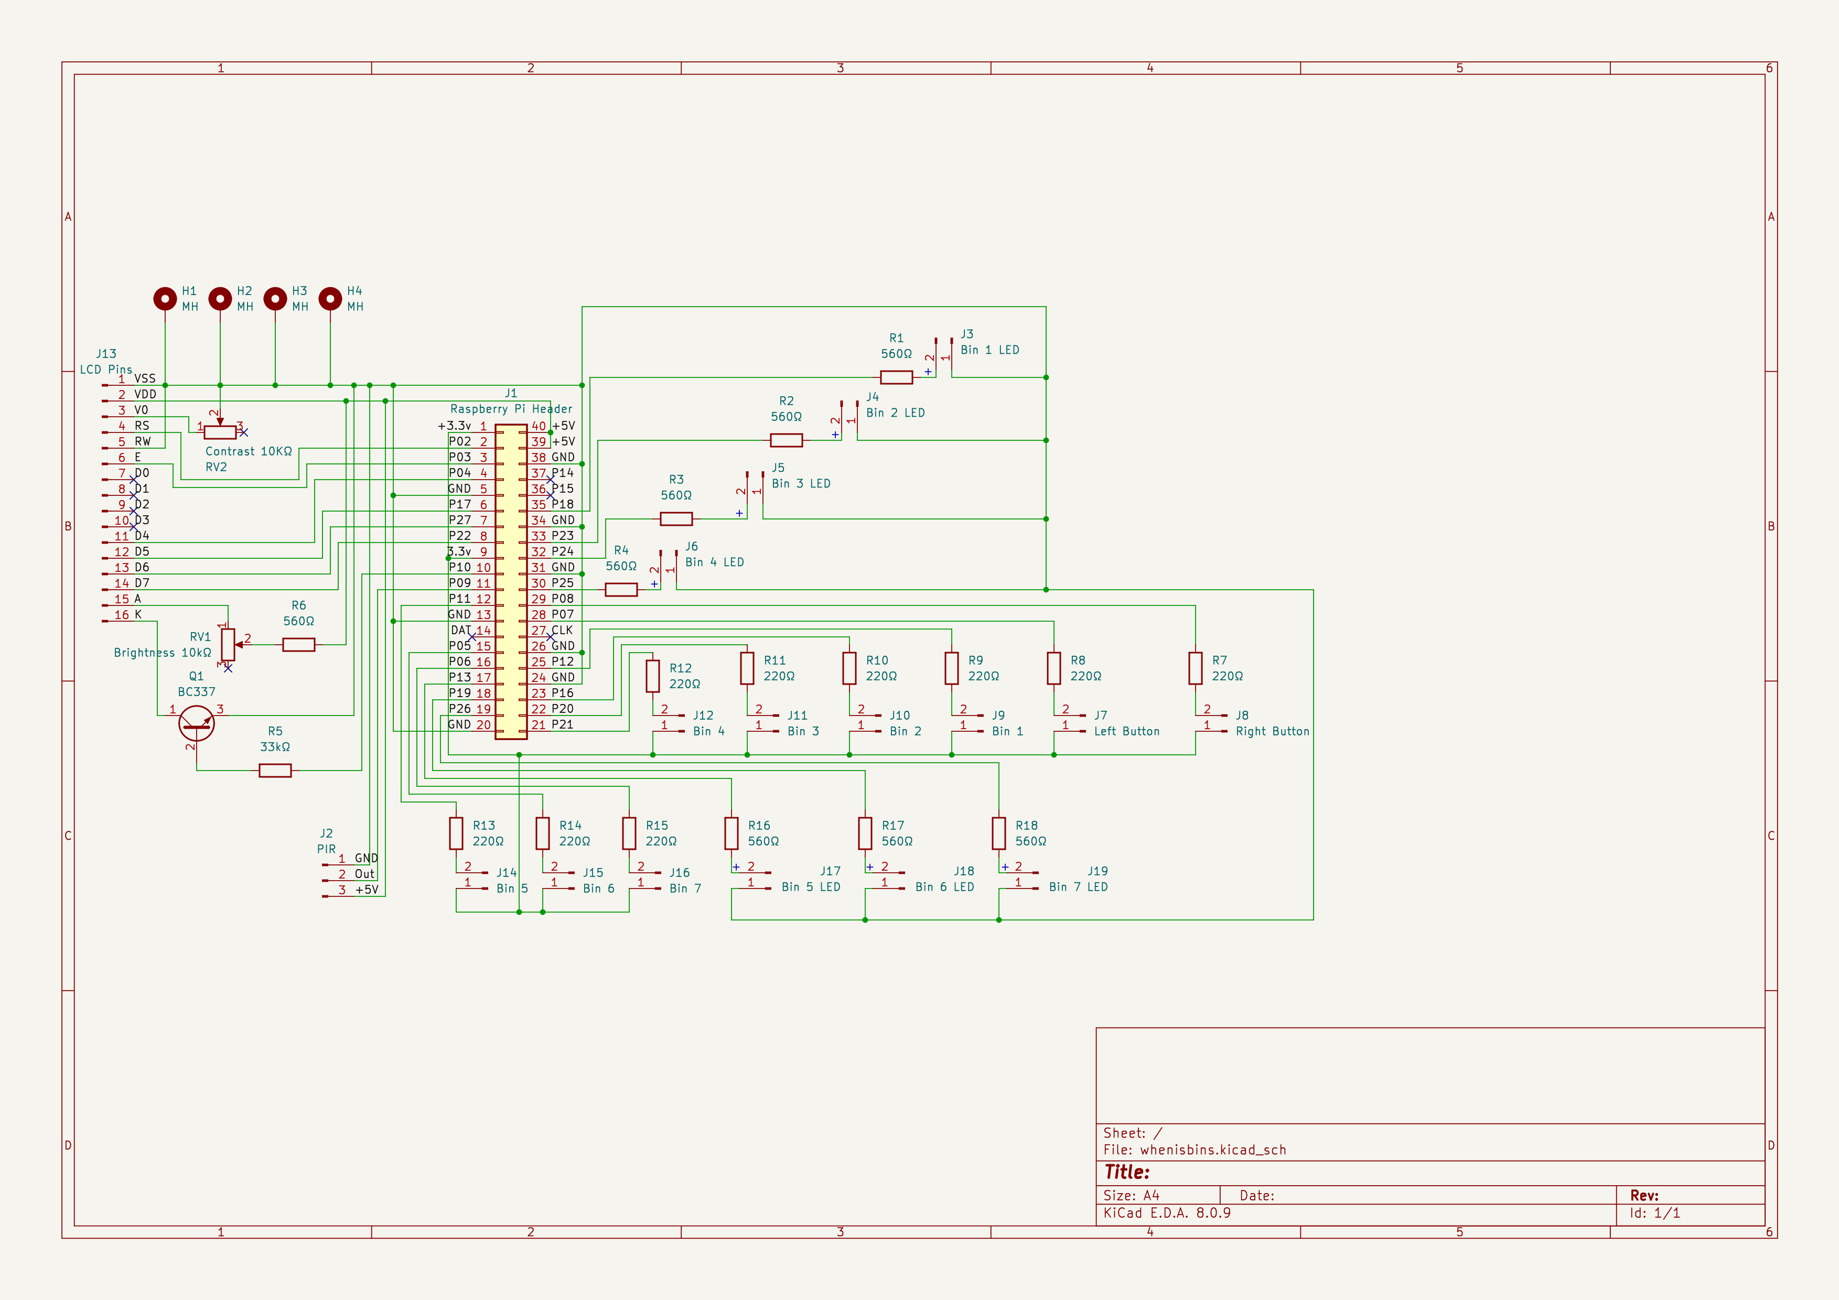This screenshot has height=1300, width=1839.
Task: Click the 'Rev:' title block field
Action: (1644, 1196)
